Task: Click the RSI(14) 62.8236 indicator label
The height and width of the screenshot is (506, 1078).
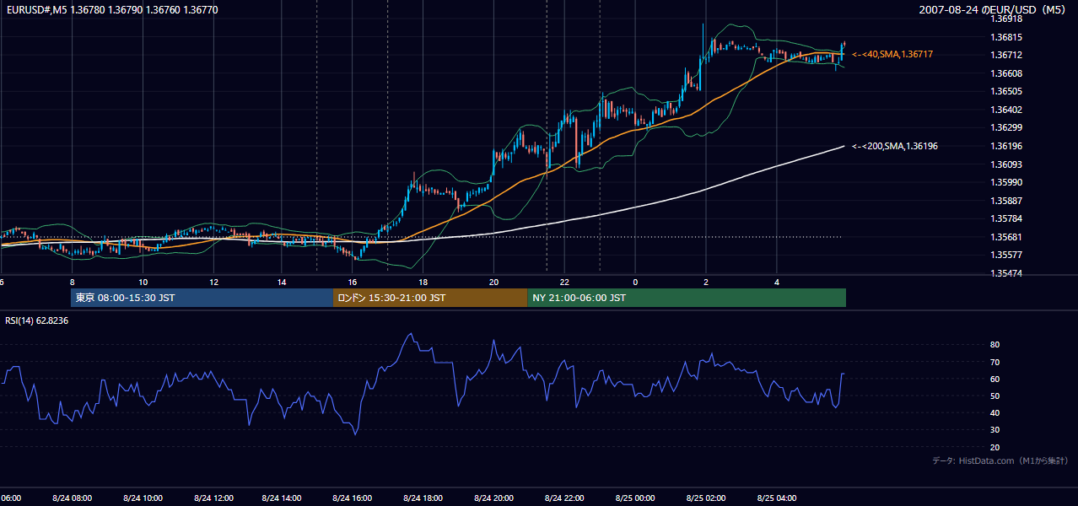Action: (x=37, y=320)
